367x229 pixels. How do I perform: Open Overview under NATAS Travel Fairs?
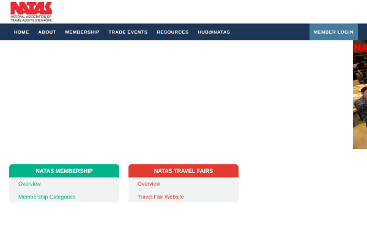(x=149, y=184)
